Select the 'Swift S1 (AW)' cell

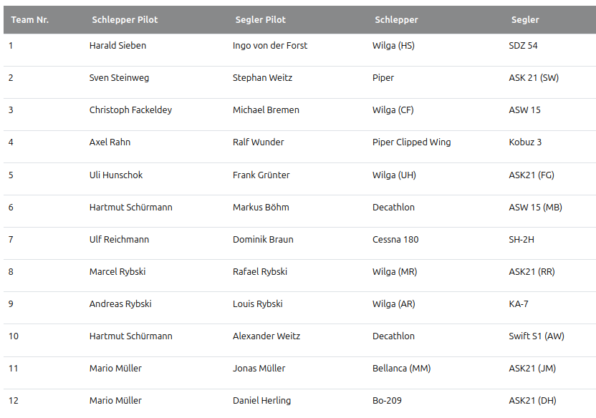[537, 336]
